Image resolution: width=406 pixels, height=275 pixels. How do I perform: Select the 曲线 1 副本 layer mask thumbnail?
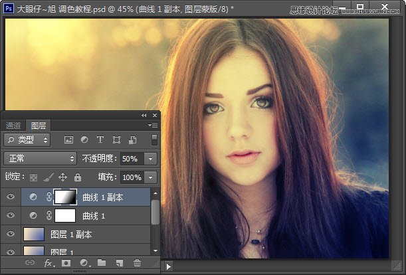65,197
